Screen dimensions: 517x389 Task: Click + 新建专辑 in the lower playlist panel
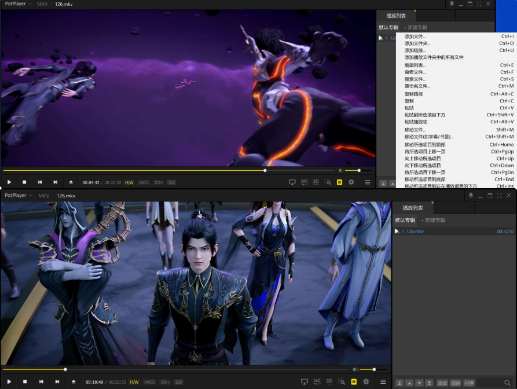coord(432,220)
